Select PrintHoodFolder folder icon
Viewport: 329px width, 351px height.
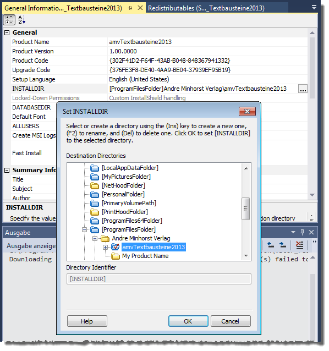[95, 212]
